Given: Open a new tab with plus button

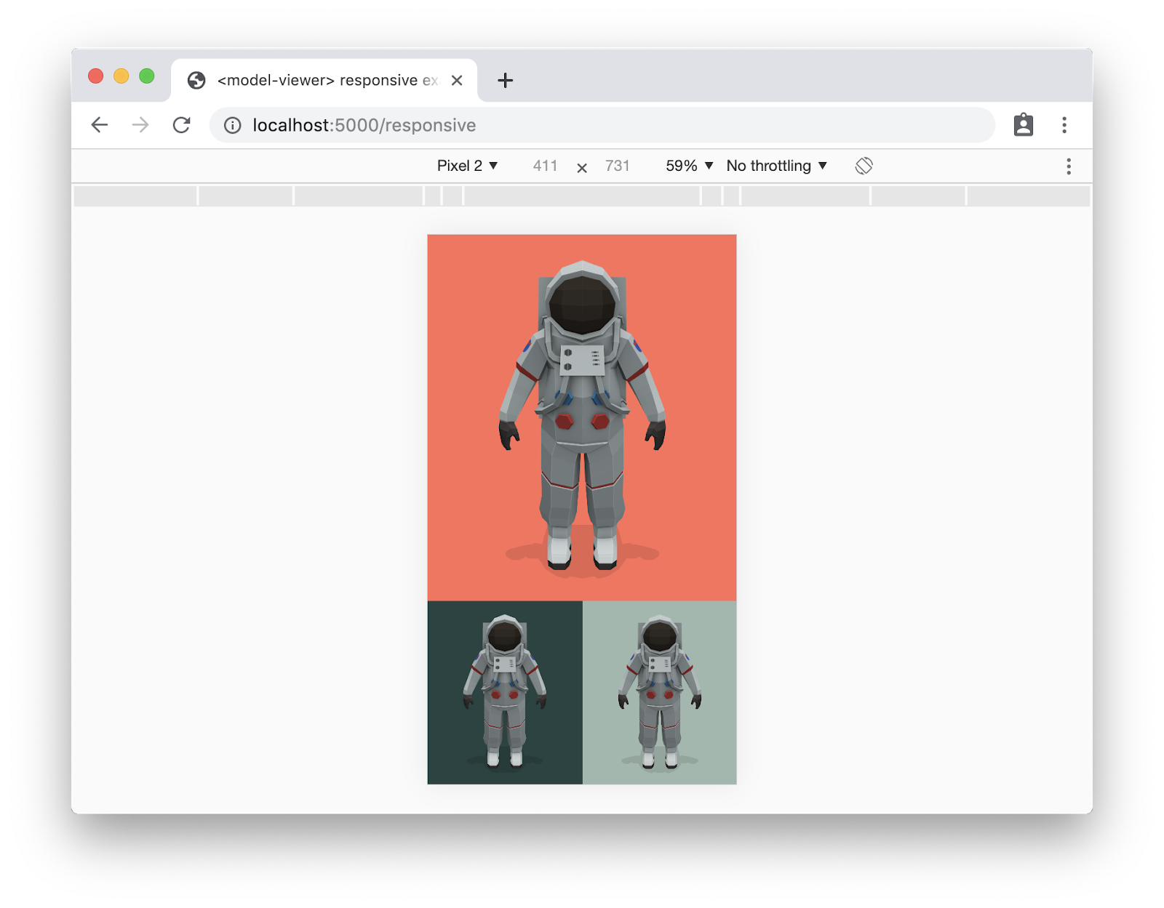Looking at the screenshot, I should (x=505, y=81).
